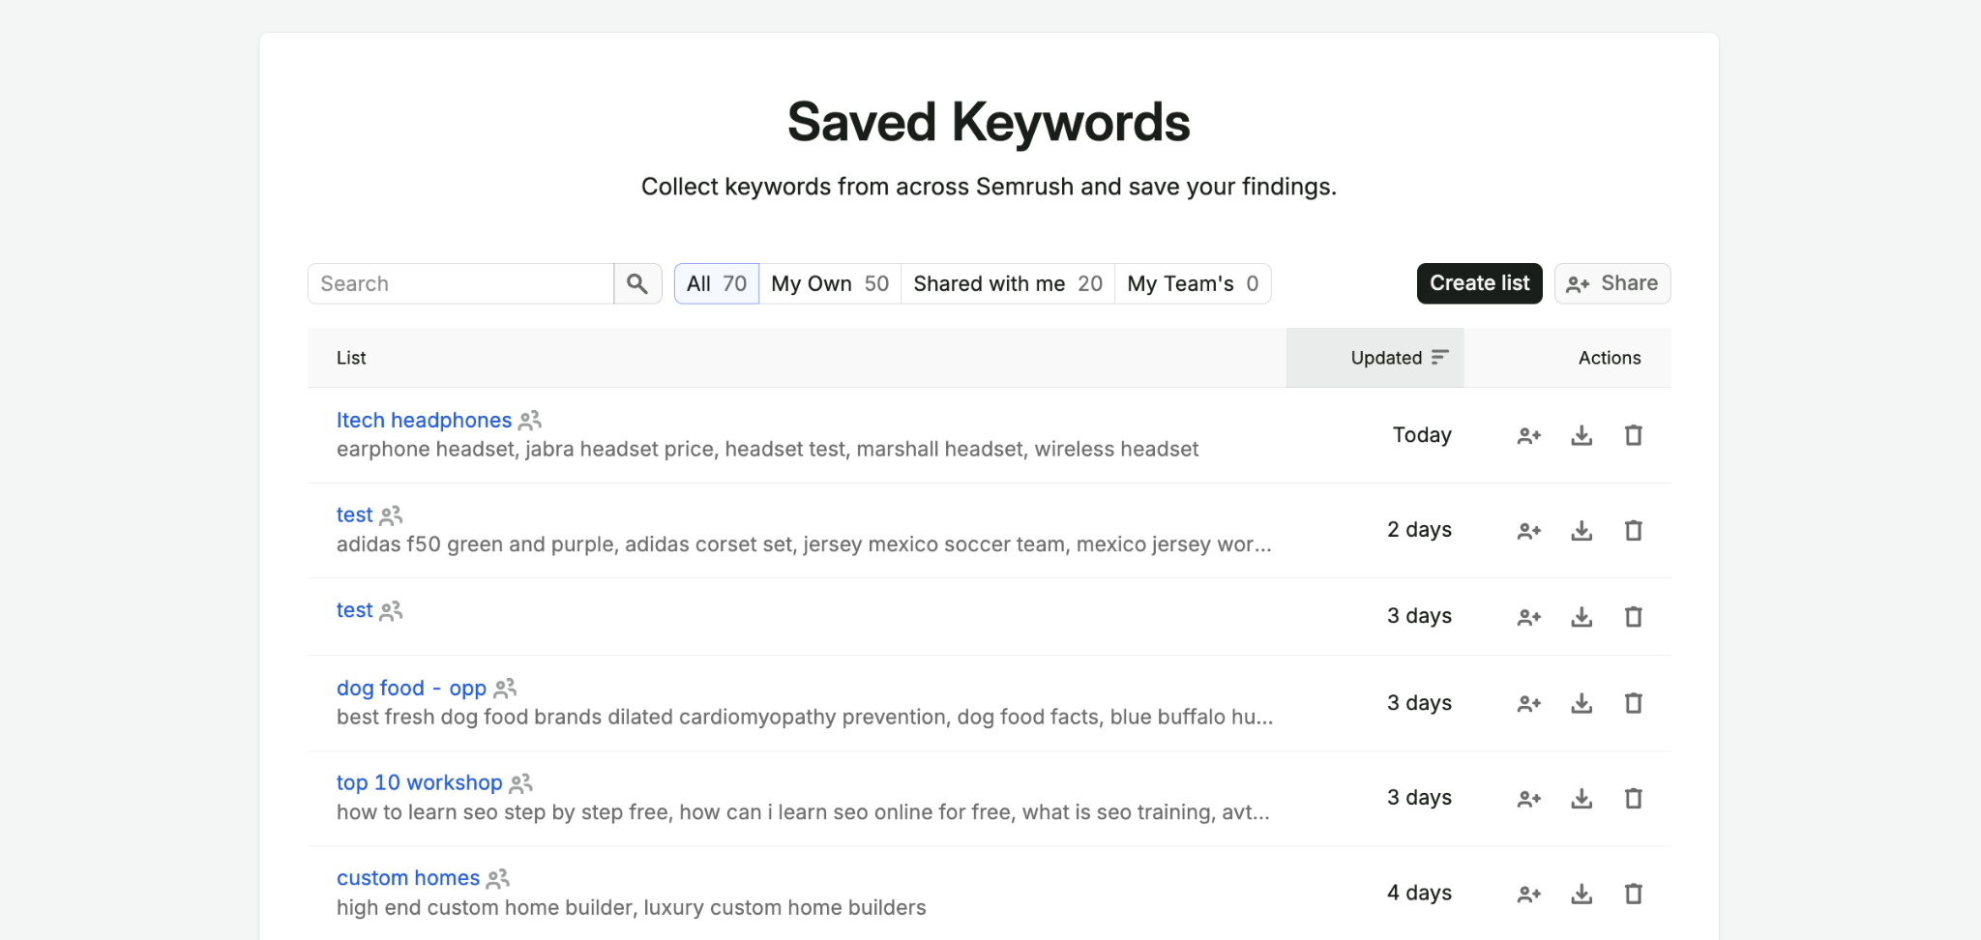The height and width of the screenshot is (940, 1981).
Task: Click the shared-users icon beside custom homes
Action: coord(498,878)
